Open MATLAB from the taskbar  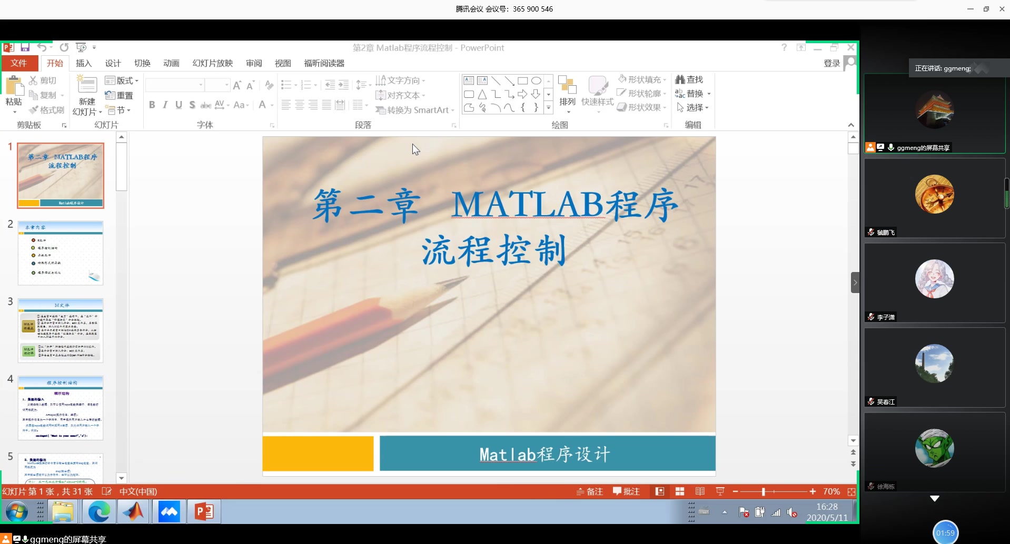click(134, 511)
